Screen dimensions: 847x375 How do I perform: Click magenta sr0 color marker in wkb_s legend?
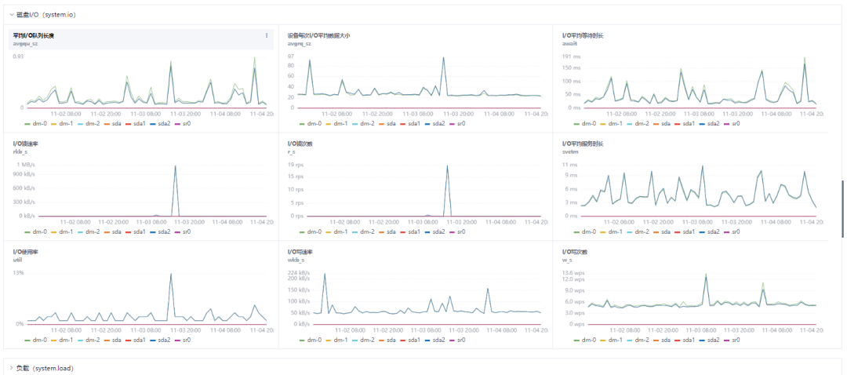tap(453, 340)
